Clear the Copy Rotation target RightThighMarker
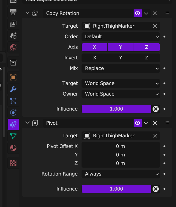 tap(155, 26)
